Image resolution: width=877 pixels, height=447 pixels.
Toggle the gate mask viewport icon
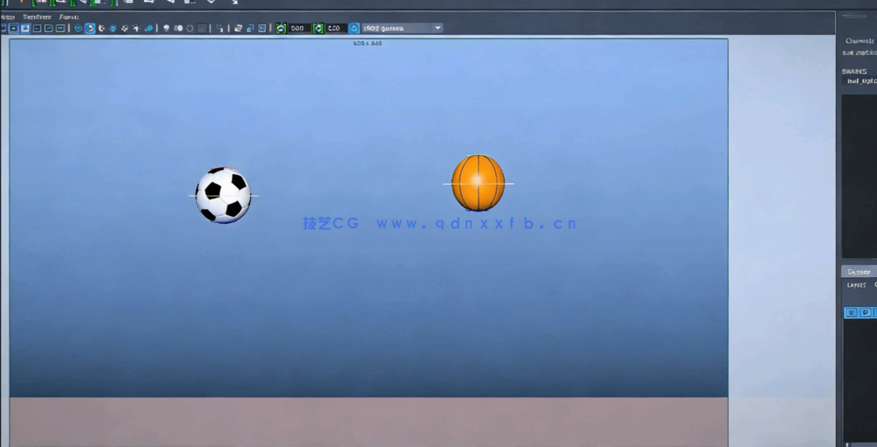25,28
